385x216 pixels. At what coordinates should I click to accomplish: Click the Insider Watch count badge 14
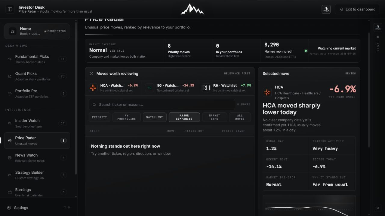pyautogui.click(x=63, y=123)
